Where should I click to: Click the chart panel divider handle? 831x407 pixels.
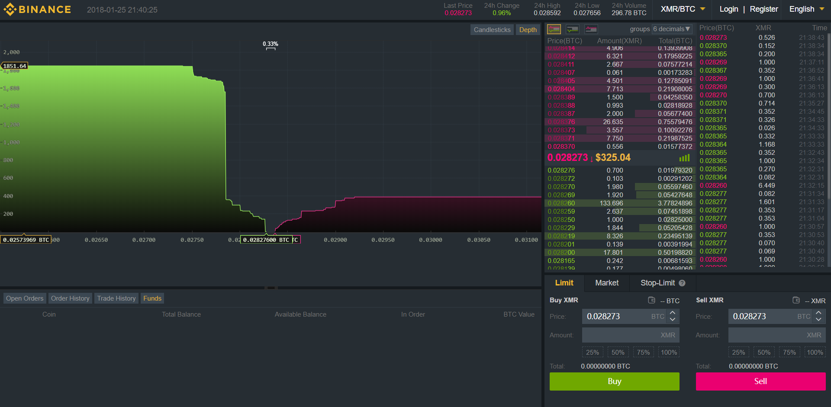click(x=271, y=288)
